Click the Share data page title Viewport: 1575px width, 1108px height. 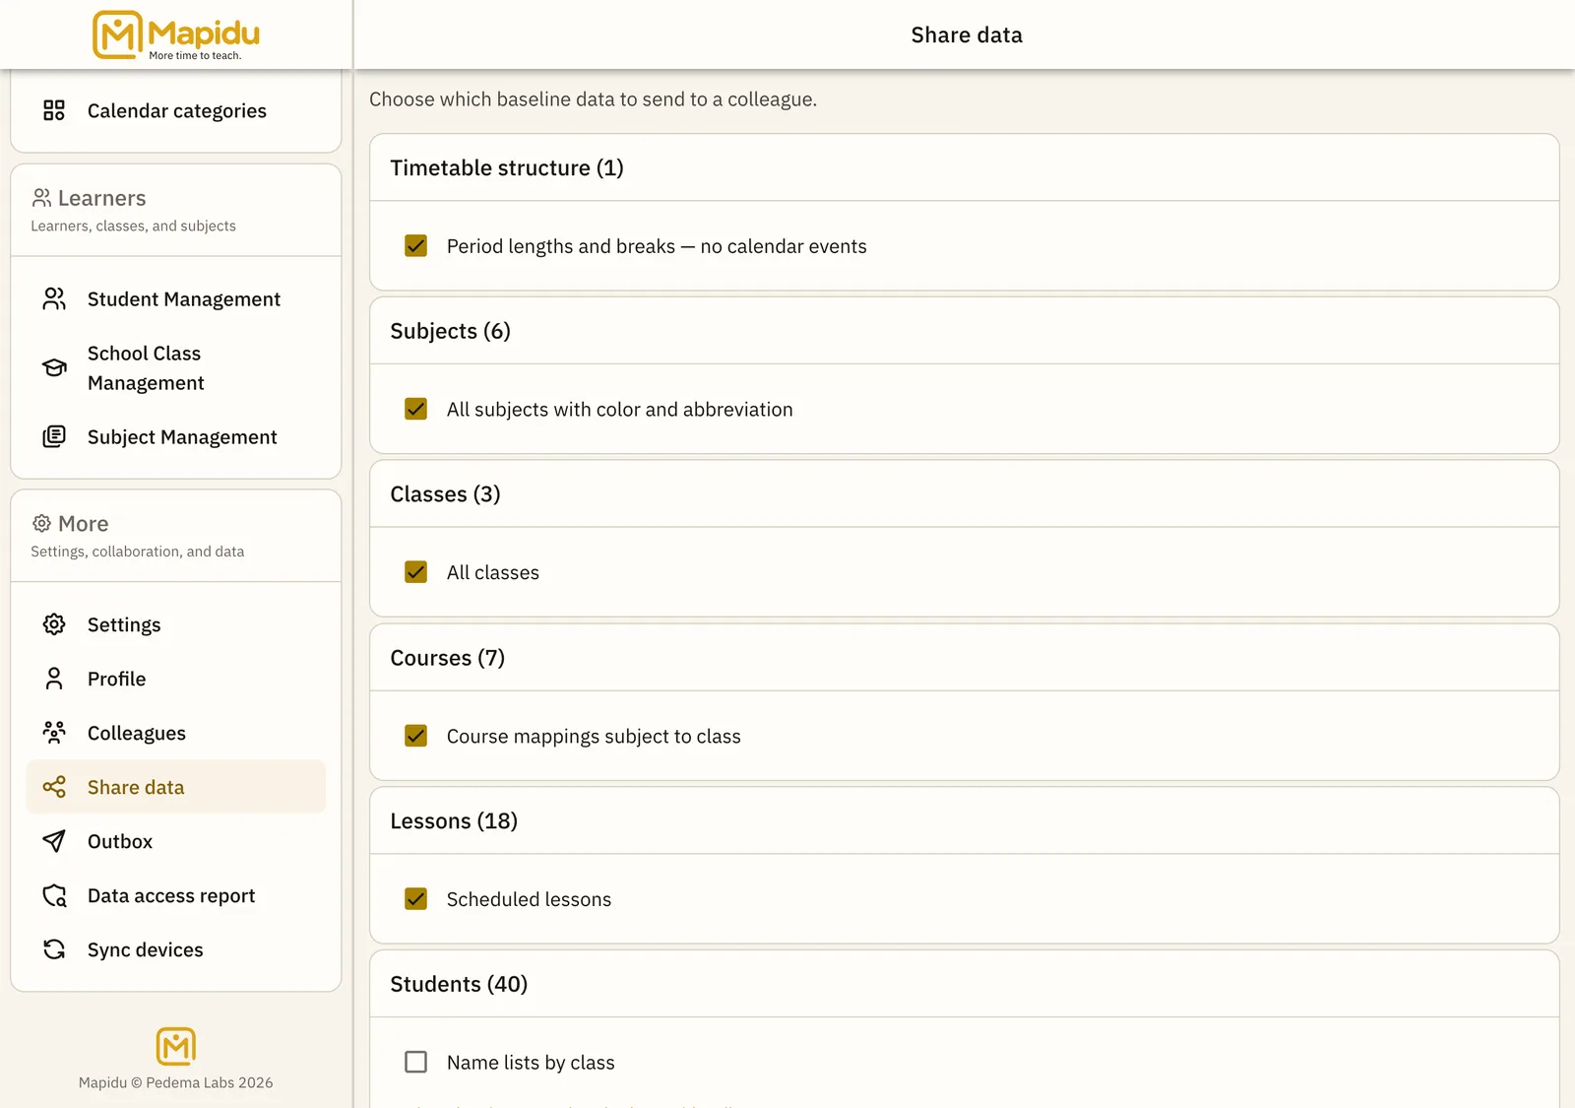[967, 34]
